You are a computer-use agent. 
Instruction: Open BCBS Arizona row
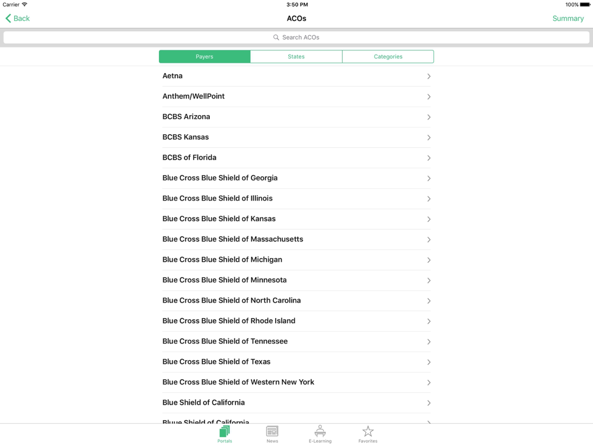[x=296, y=117]
